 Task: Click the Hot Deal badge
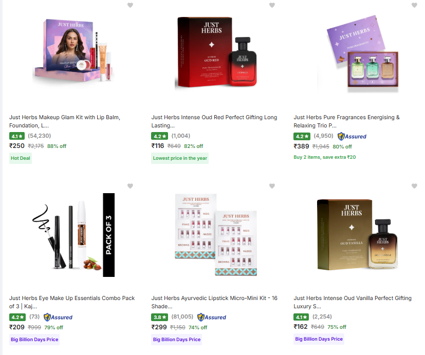[21, 158]
